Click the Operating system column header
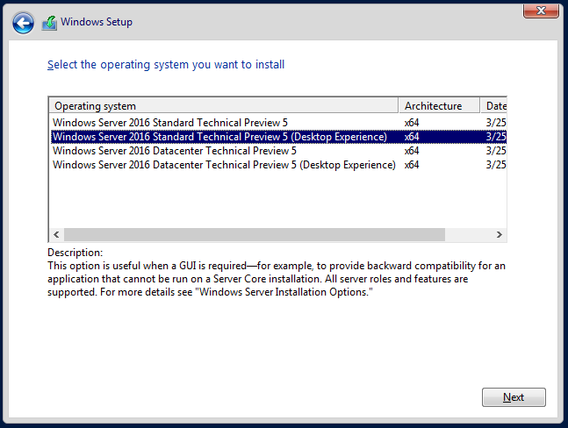The width and height of the screenshot is (568, 428). tap(224, 106)
